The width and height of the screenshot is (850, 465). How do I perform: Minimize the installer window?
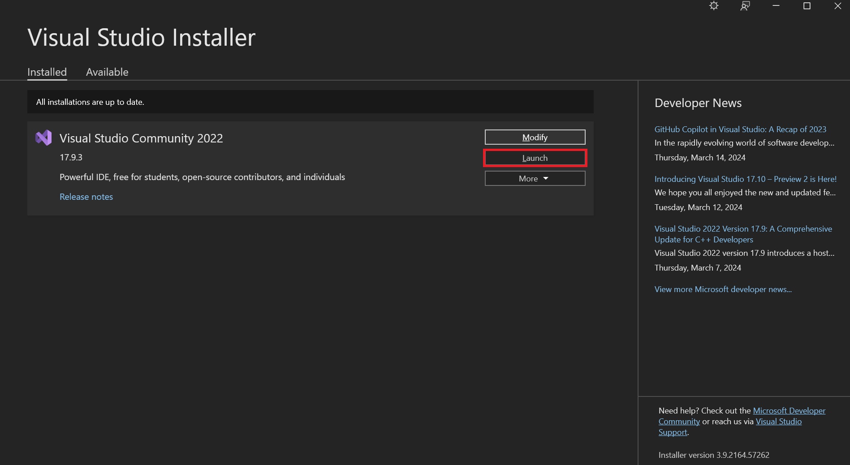tap(776, 6)
